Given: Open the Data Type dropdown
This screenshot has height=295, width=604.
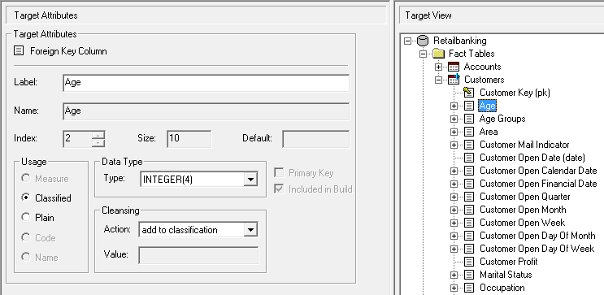Looking at the screenshot, I should (x=250, y=180).
